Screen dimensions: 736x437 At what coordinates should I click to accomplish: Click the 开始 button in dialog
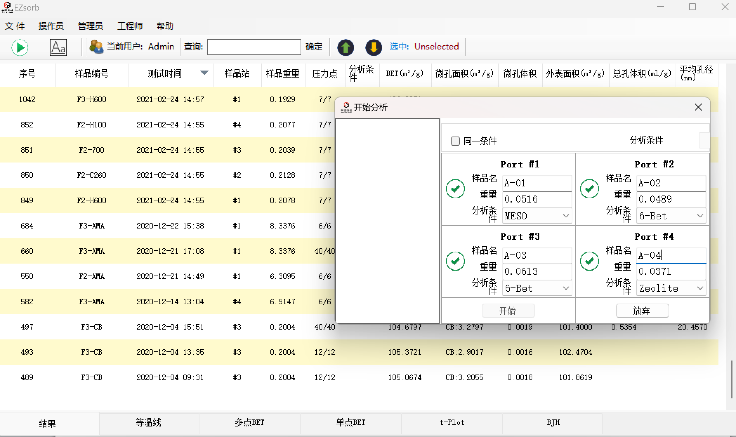tap(508, 311)
